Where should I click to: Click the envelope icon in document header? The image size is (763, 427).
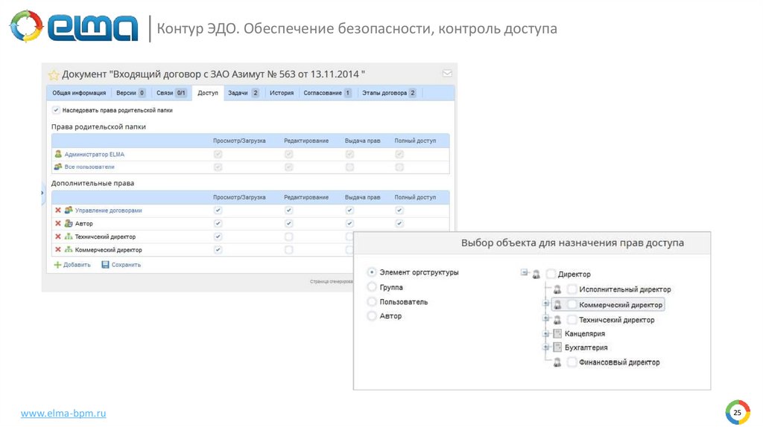[447, 73]
